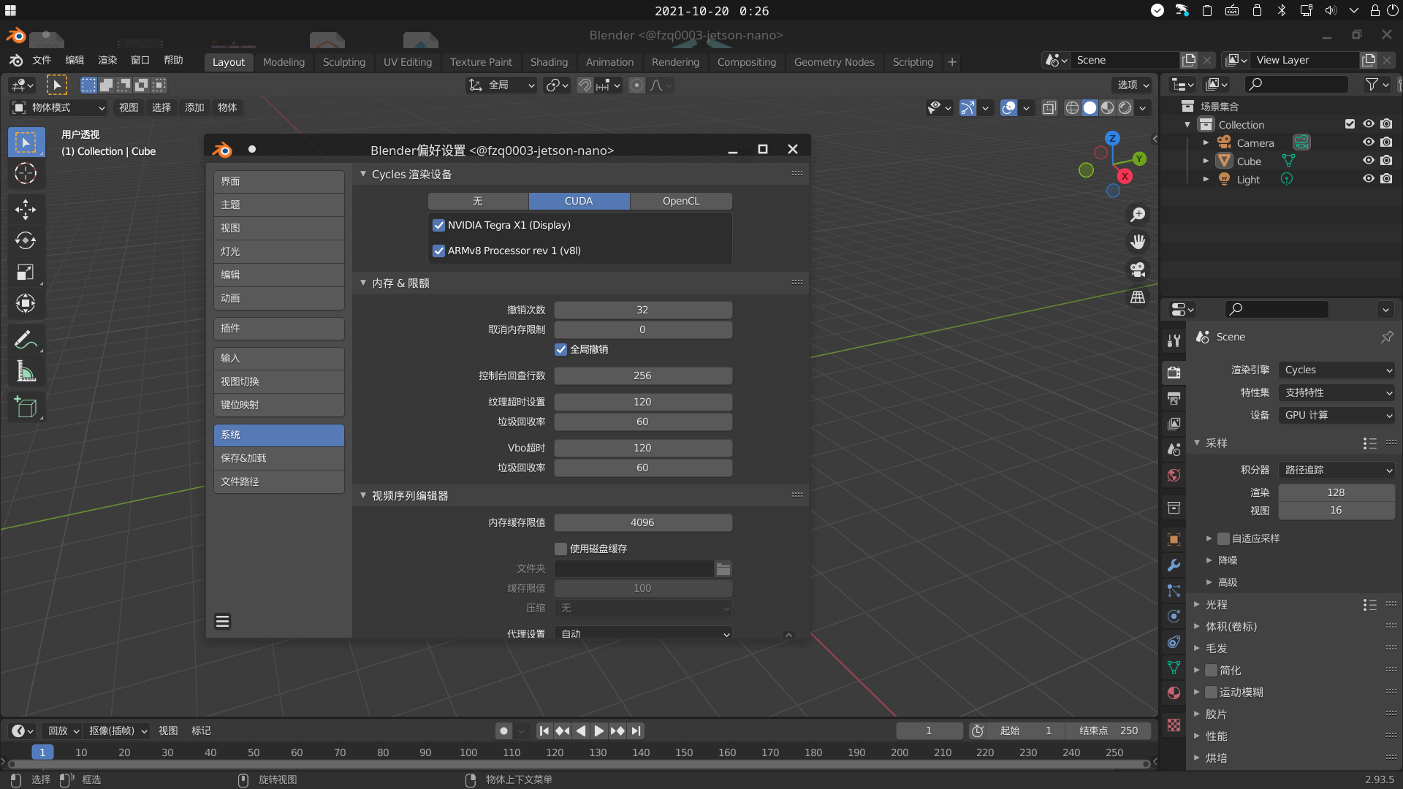Screen dimensions: 1403x789
Task: Click the camera view gizmo icon
Action: (1138, 270)
